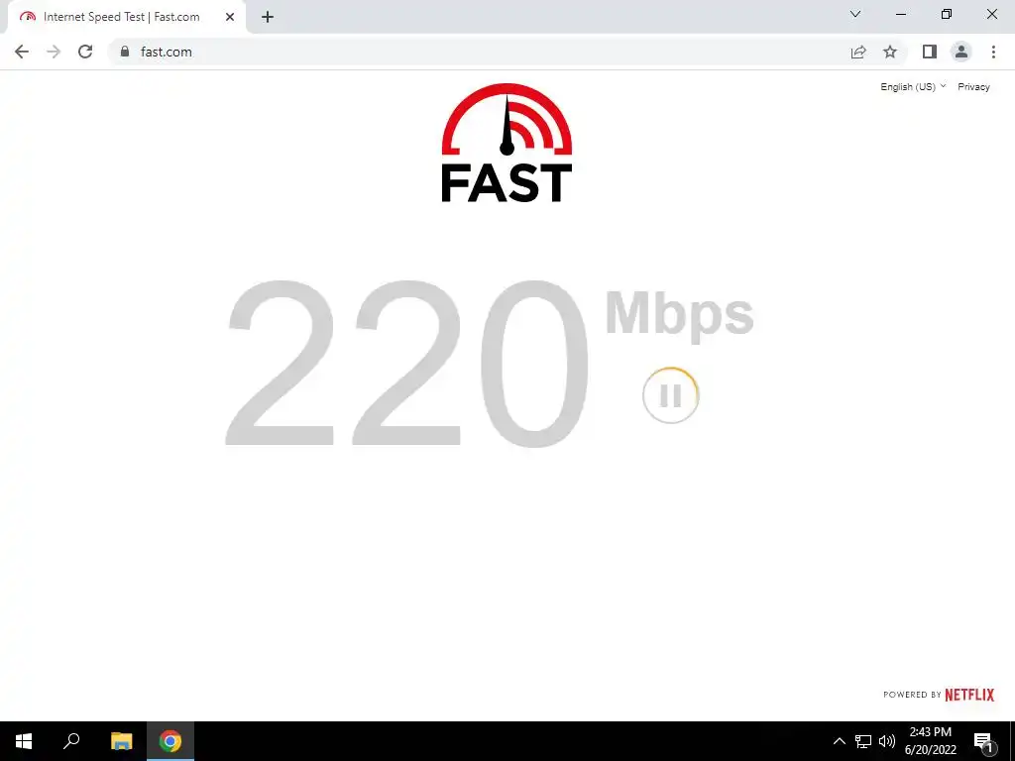This screenshot has width=1015, height=761.
Task: Reload the fast.com page
Action: pyautogui.click(x=85, y=52)
